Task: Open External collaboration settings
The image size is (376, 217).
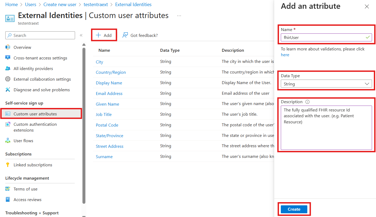Action: pos(42,79)
